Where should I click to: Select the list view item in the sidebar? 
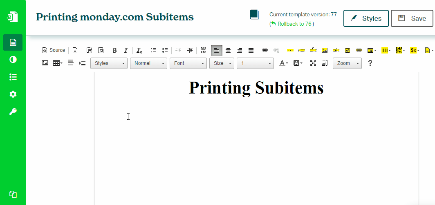tap(13, 77)
